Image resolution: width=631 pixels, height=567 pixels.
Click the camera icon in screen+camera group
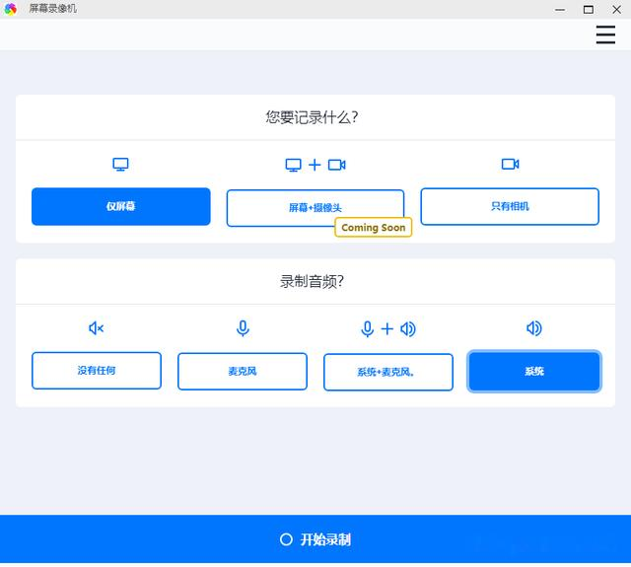tap(337, 165)
